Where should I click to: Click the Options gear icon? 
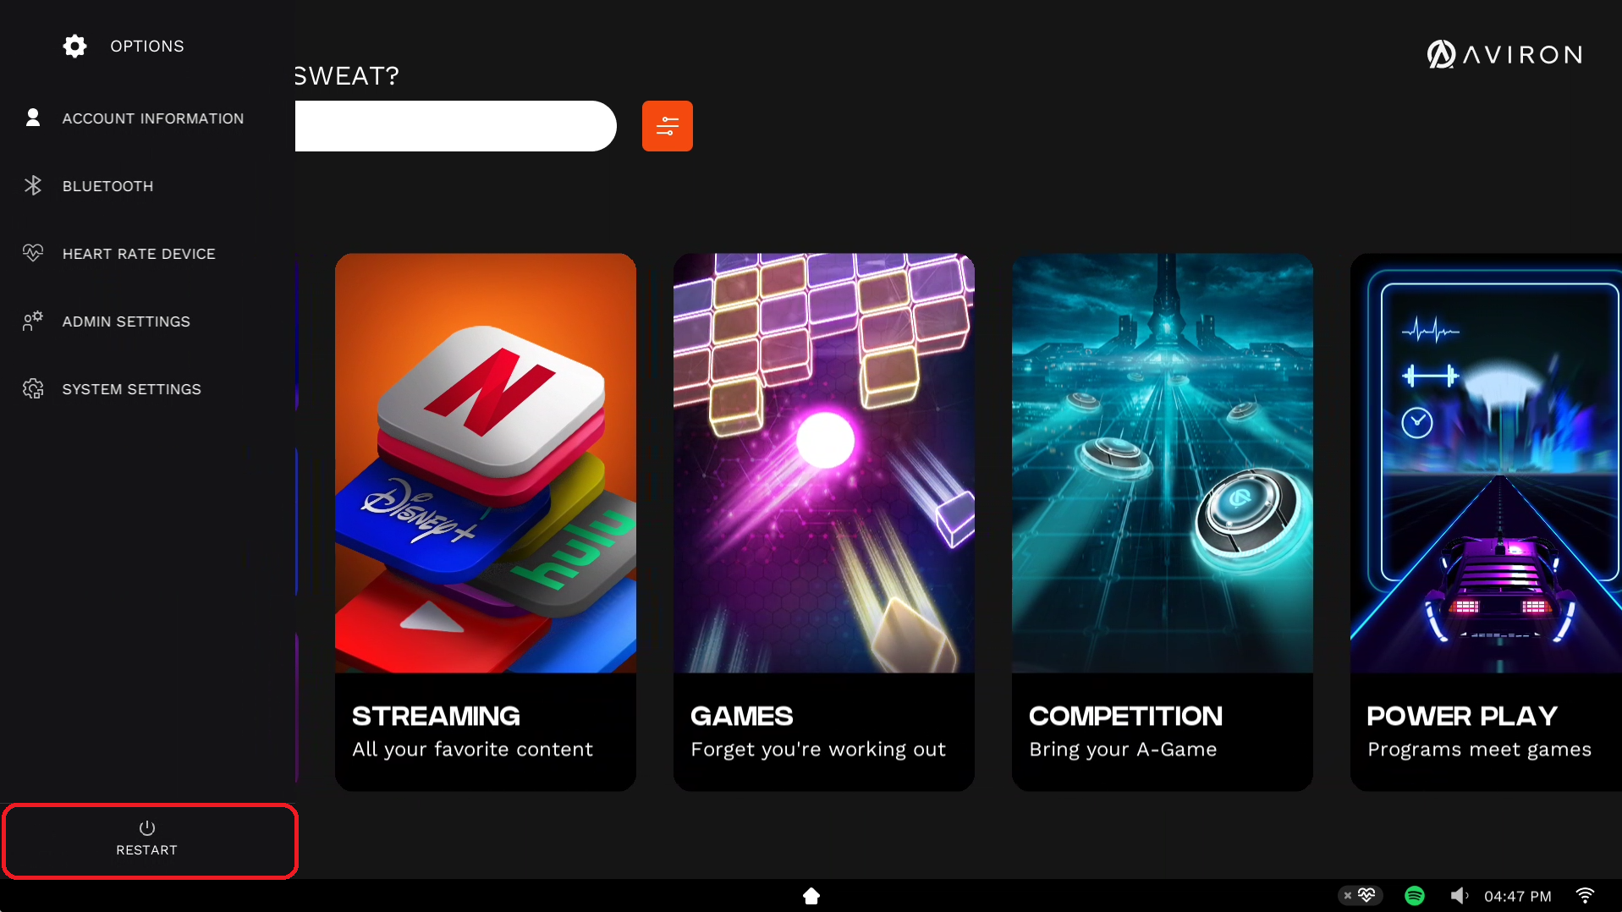pos(74,46)
